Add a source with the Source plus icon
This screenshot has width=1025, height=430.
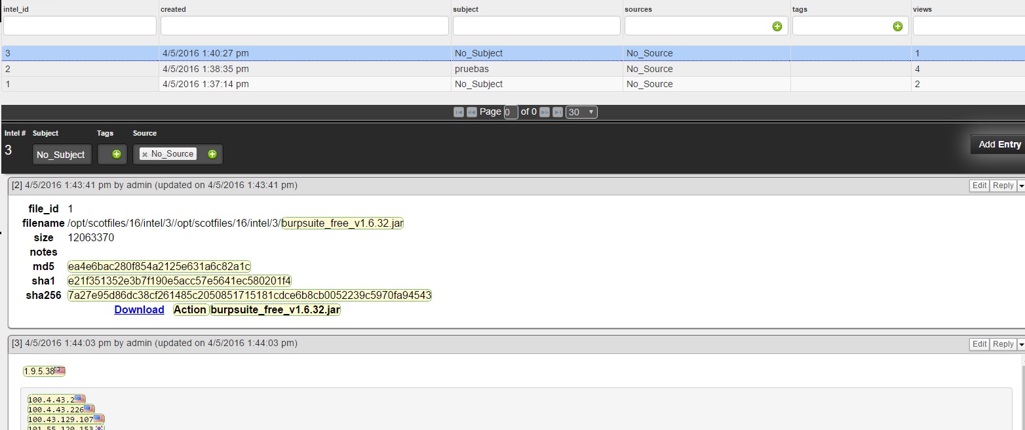pyautogui.click(x=212, y=155)
